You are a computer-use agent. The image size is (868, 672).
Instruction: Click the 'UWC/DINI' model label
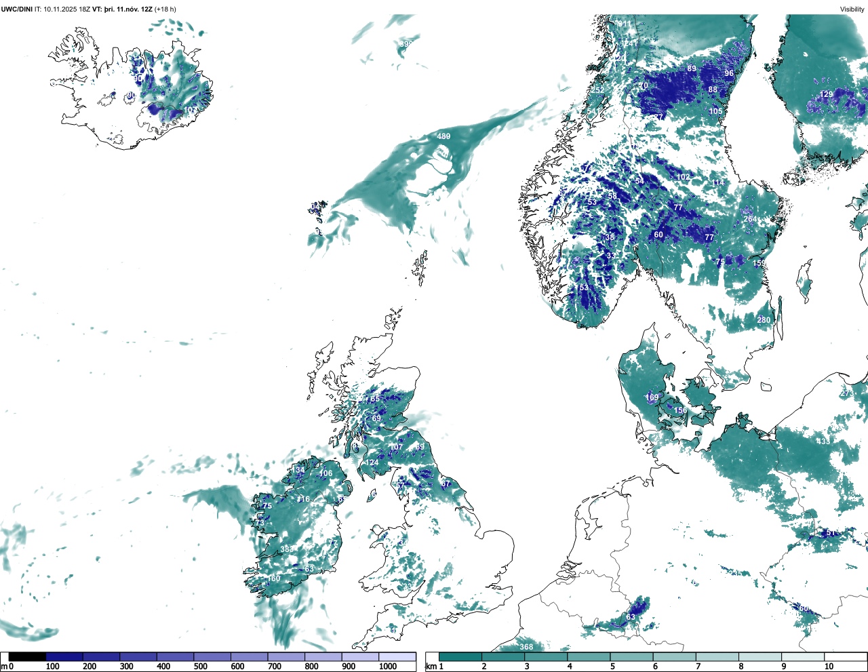point(16,9)
